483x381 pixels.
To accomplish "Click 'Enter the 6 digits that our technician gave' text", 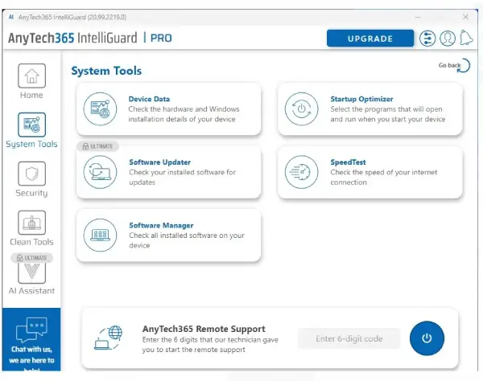I will (x=210, y=340).
